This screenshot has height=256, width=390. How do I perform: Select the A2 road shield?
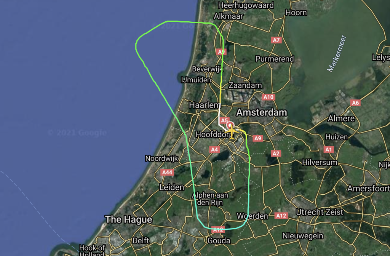[x=276, y=154]
